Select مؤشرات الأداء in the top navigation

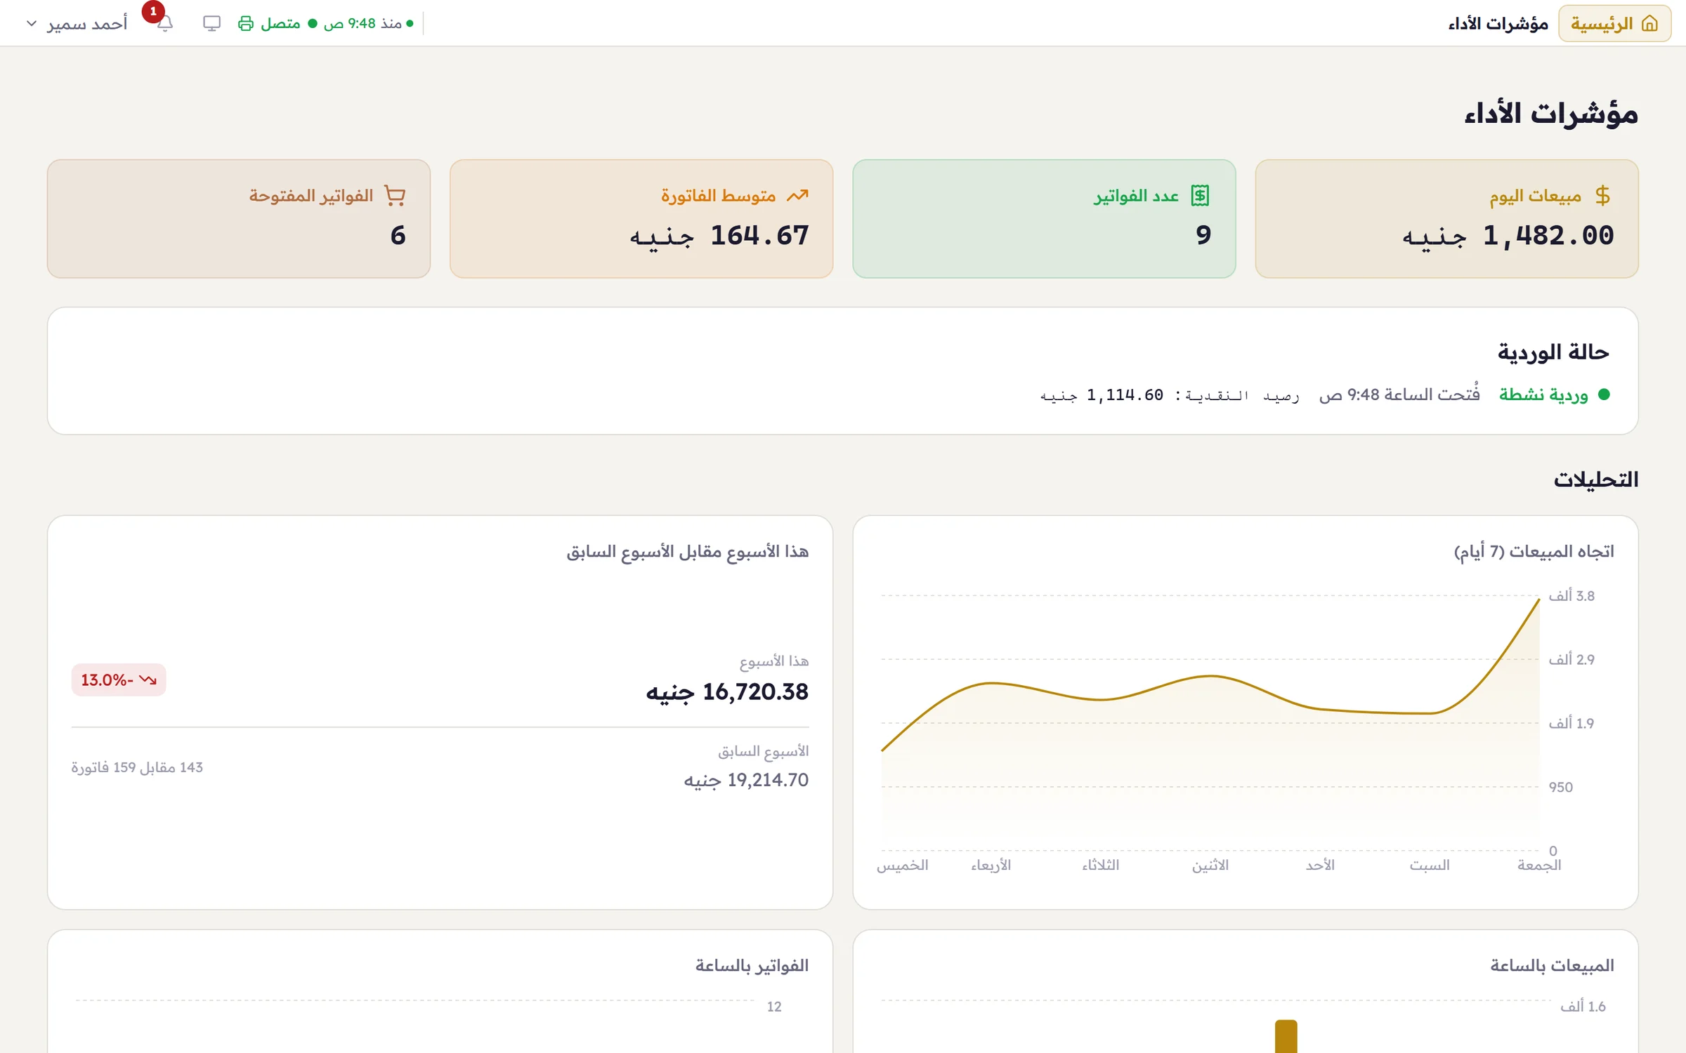click(1498, 23)
